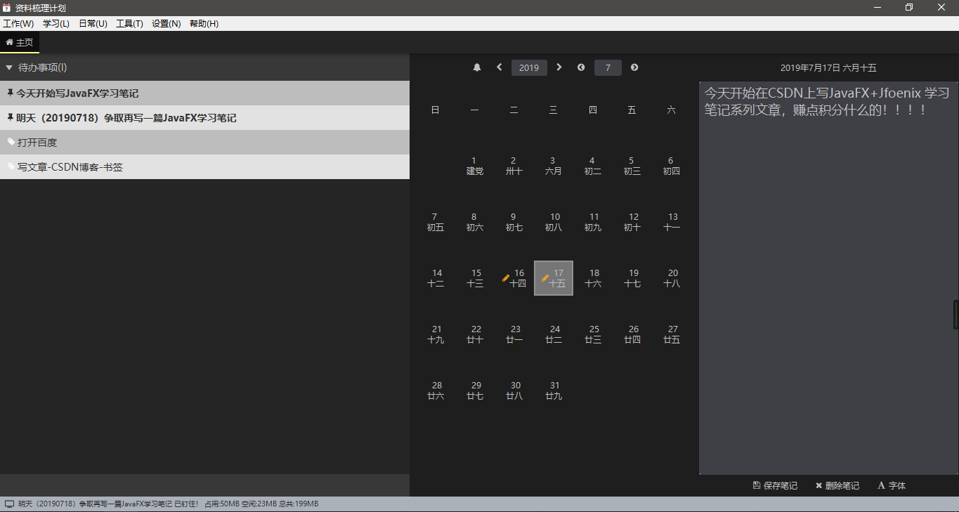Image resolution: width=959 pixels, height=512 pixels.
Task: Click the date label 2019年7月17日 六月十五
Action: click(828, 68)
